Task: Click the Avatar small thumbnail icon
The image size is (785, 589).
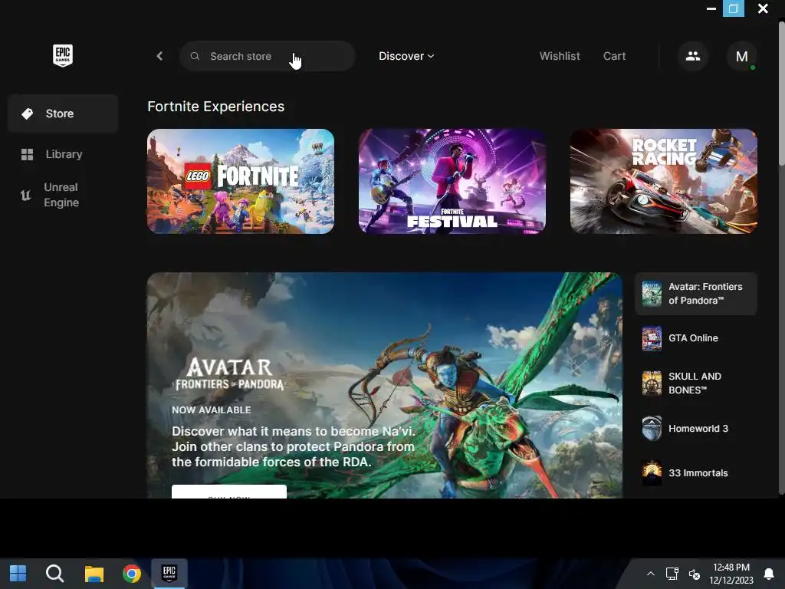Action: tap(652, 294)
